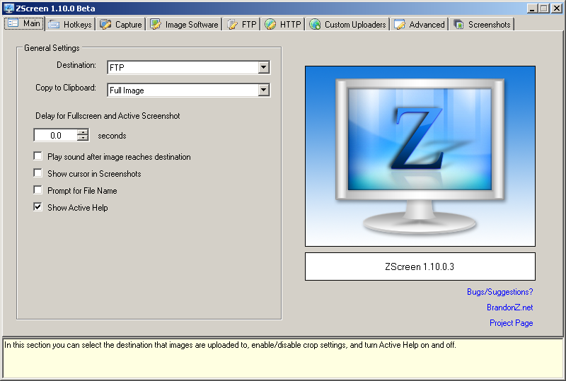The image size is (566, 381).
Task: Uncheck Show Active Help
Action: (x=38, y=206)
